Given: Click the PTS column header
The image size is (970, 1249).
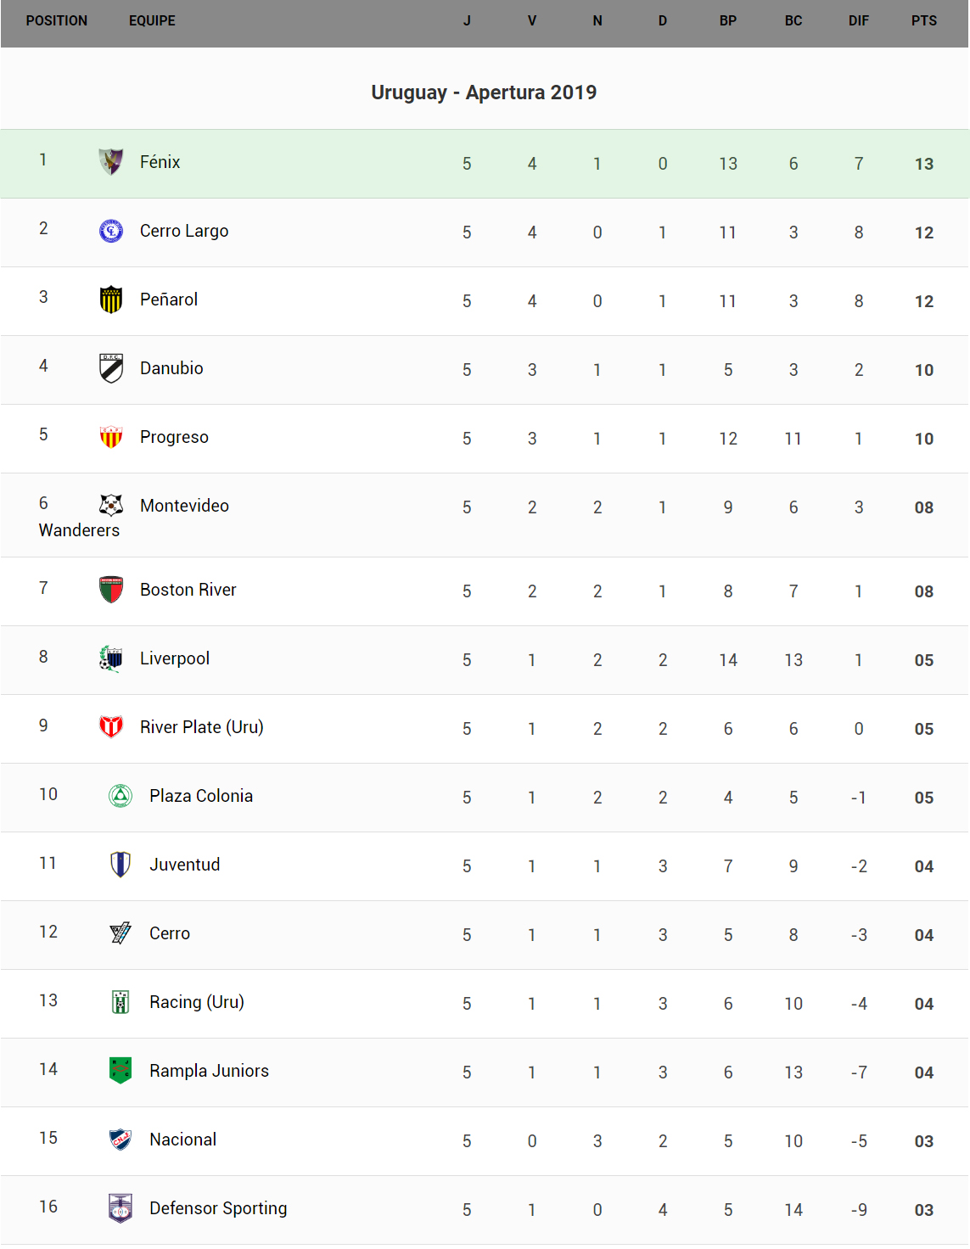Looking at the screenshot, I should [923, 21].
